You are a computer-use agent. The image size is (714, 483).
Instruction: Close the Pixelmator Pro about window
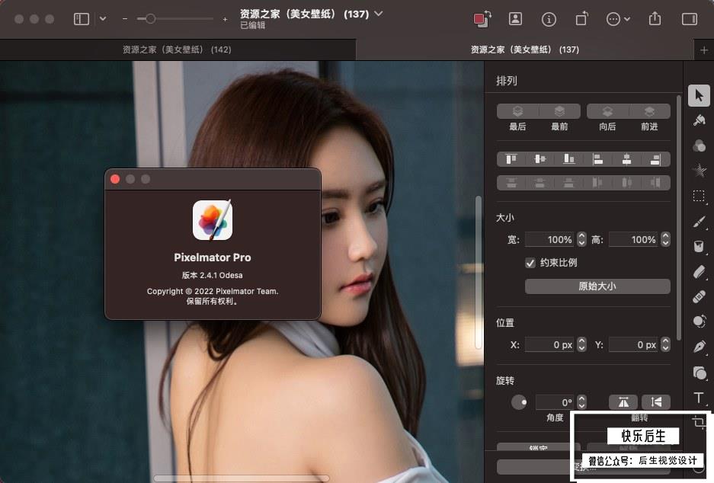(115, 179)
